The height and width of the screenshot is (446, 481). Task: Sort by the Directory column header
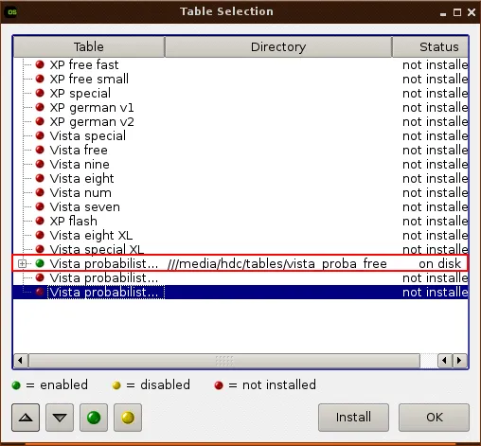click(x=278, y=46)
